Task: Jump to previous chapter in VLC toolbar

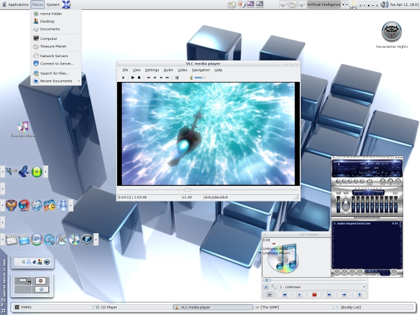Action: click(149, 78)
